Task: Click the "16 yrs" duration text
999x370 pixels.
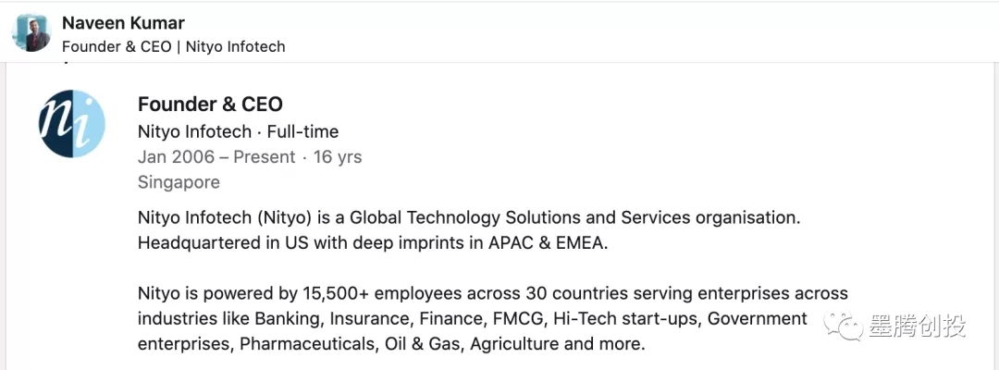Action: point(338,157)
